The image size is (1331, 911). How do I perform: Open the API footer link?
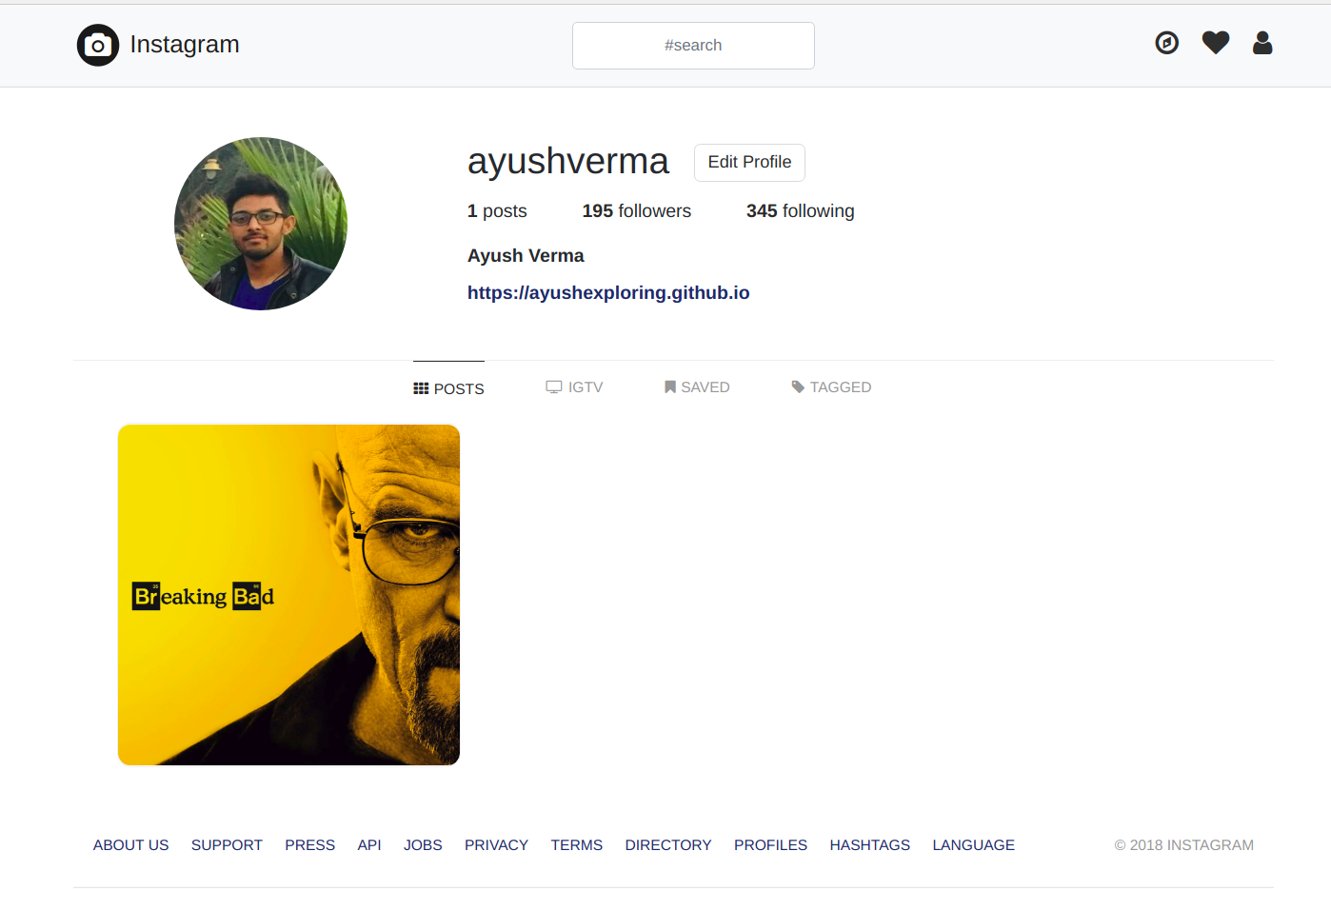coord(369,845)
